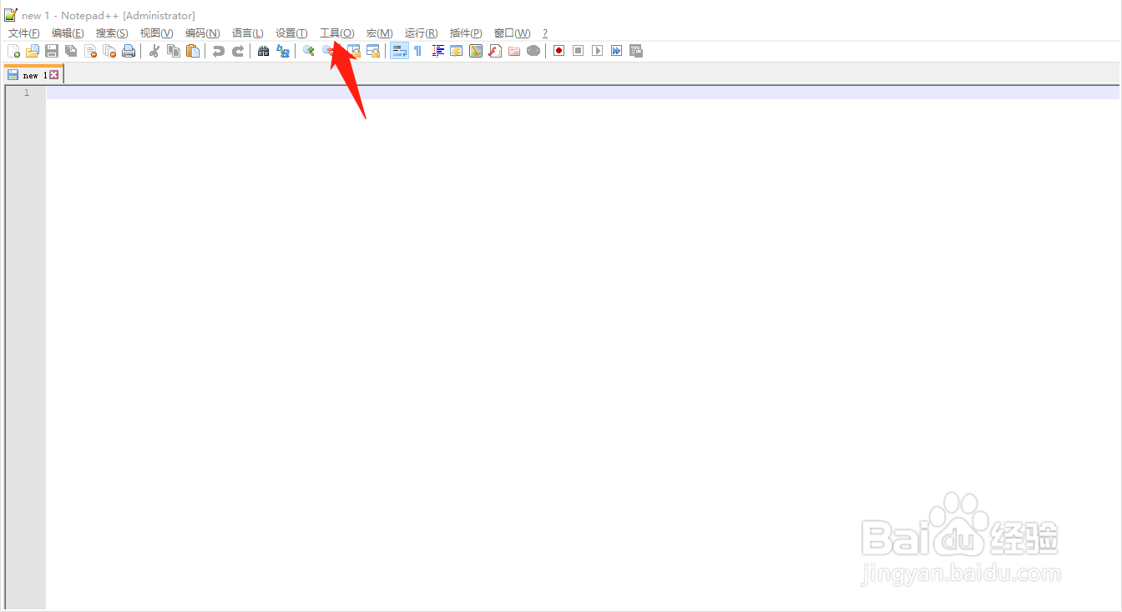Open the 编码(N) menu
This screenshot has height=612, width=1122.
click(202, 33)
